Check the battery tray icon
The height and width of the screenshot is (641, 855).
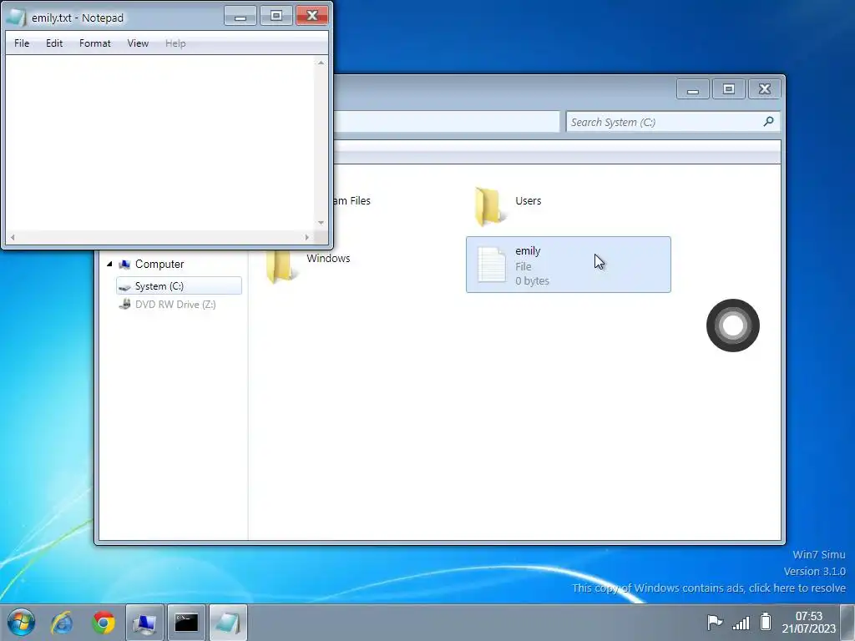766,622
